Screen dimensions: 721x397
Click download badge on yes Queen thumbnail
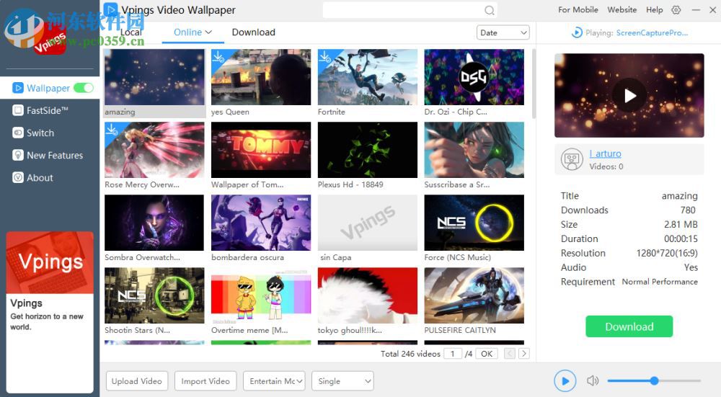click(218, 56)
